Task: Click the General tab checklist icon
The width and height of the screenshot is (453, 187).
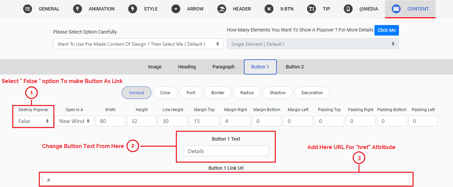Action: pyautogui.click(x=28, y=9)
